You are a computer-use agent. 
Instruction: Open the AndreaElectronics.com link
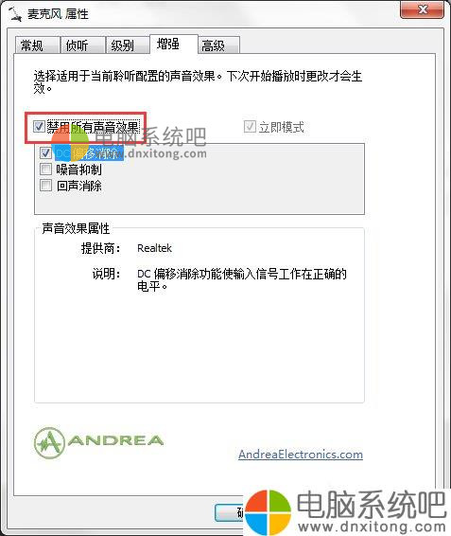click(301, 455)
